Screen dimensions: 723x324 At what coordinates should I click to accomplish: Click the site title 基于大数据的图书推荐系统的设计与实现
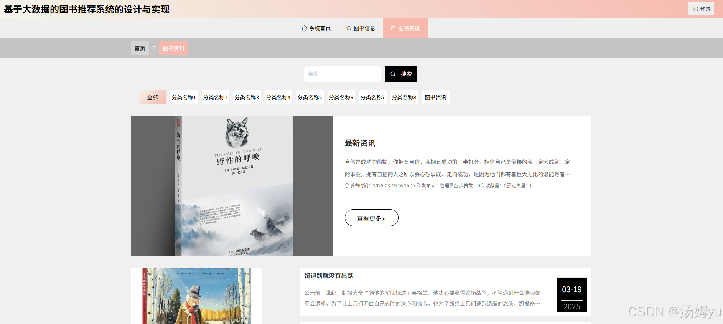click(87, 9)
